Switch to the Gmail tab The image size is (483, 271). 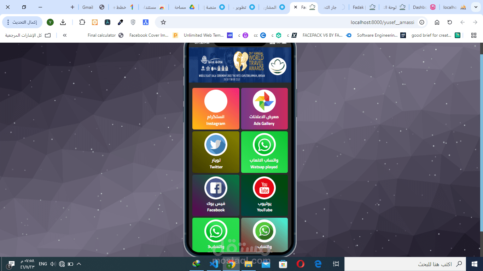(x=93, y=7)
